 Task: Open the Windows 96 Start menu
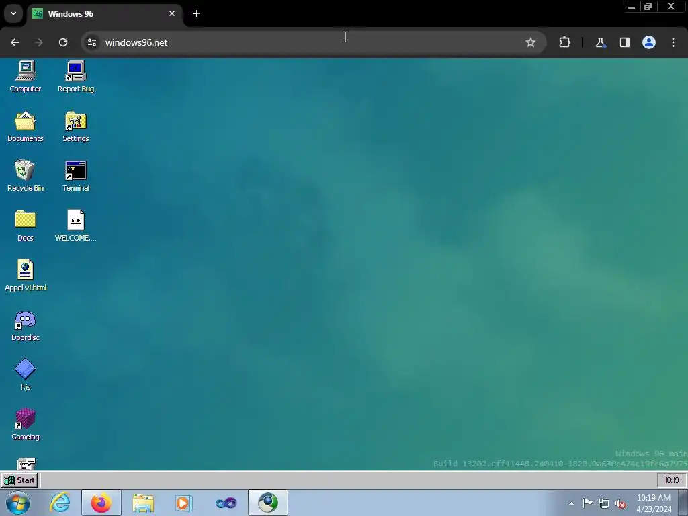point(19,480)
